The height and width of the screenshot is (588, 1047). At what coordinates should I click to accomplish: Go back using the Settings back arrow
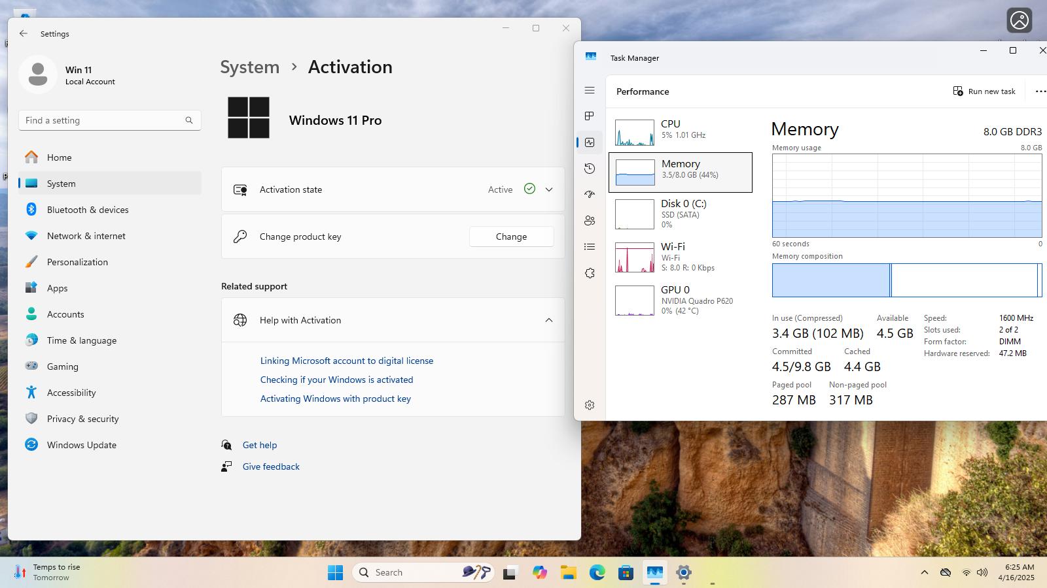tap(24, 33)
